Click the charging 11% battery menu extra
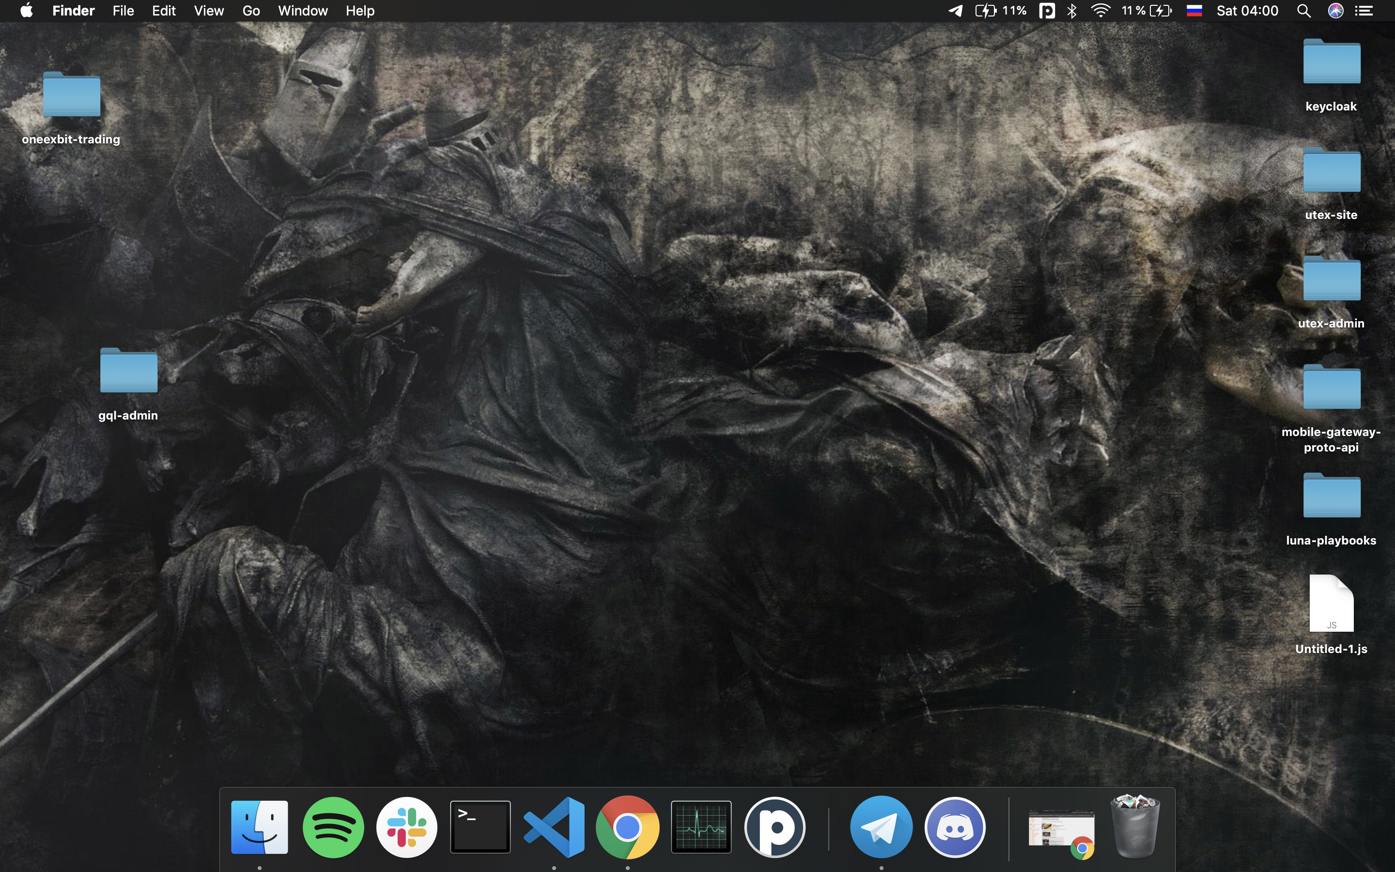The image size is (1395, 872). click(x=1001, y=10)
